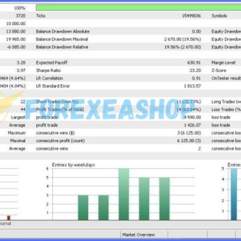Click the Z-Score label

pyautogui.click(x=219, y=70)
